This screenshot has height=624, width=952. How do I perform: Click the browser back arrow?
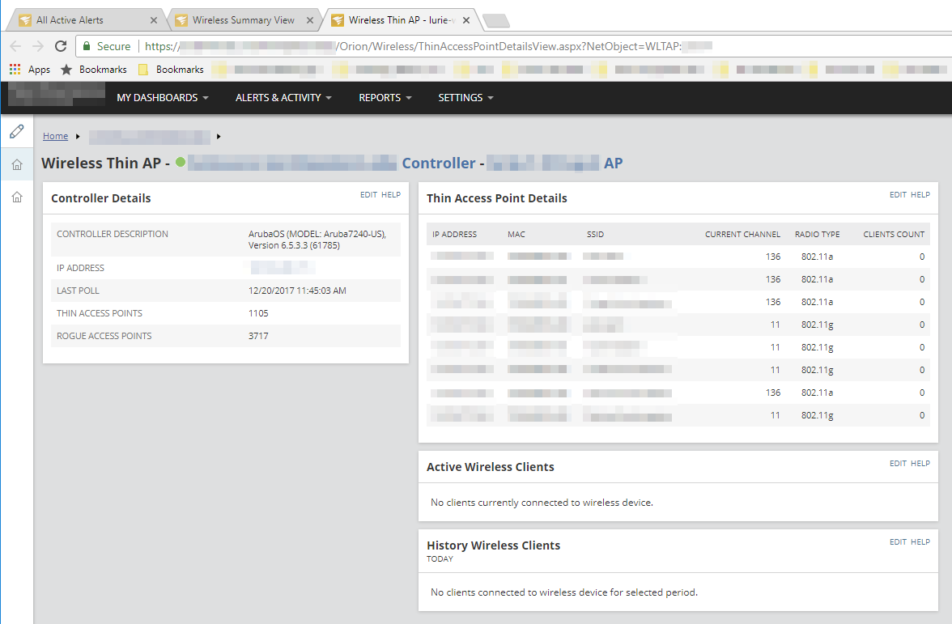click(x=16, y=46)
